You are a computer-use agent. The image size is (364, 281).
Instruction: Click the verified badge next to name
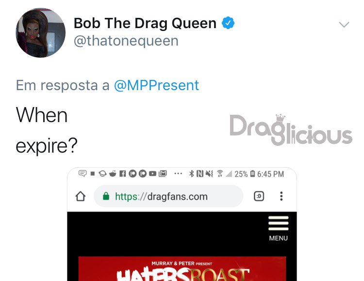pyautogui.click(x=228, y=23)
